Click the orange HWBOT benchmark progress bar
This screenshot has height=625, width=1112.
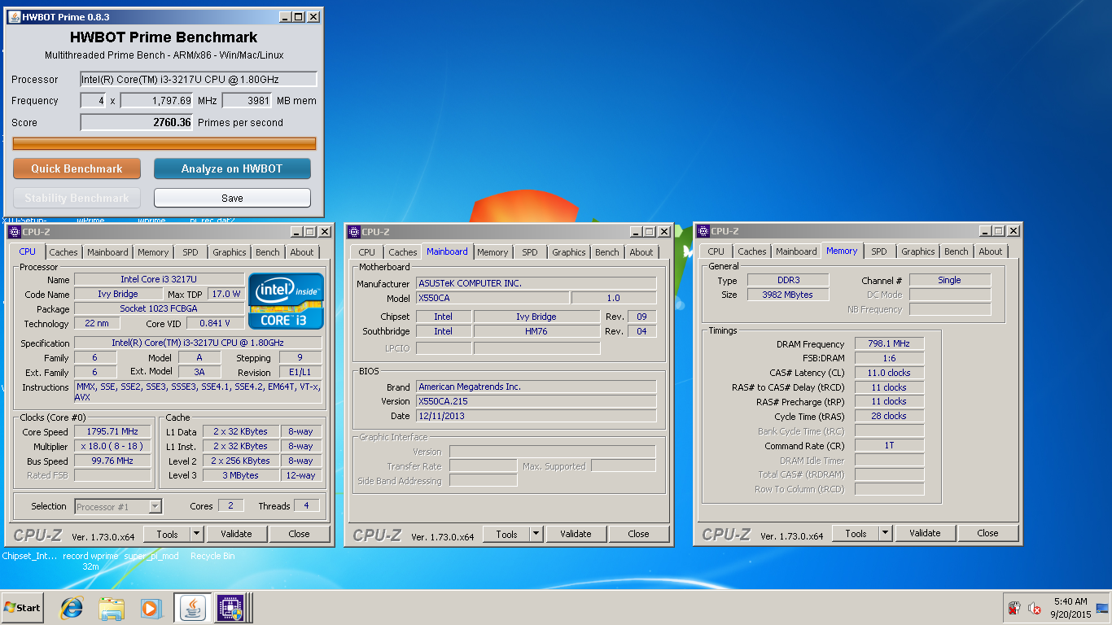click(164, 143)
